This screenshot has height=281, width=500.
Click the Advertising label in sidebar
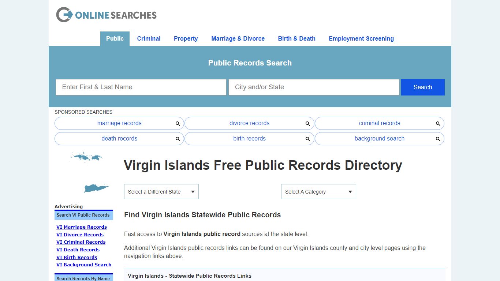click(x=69, y=206)
